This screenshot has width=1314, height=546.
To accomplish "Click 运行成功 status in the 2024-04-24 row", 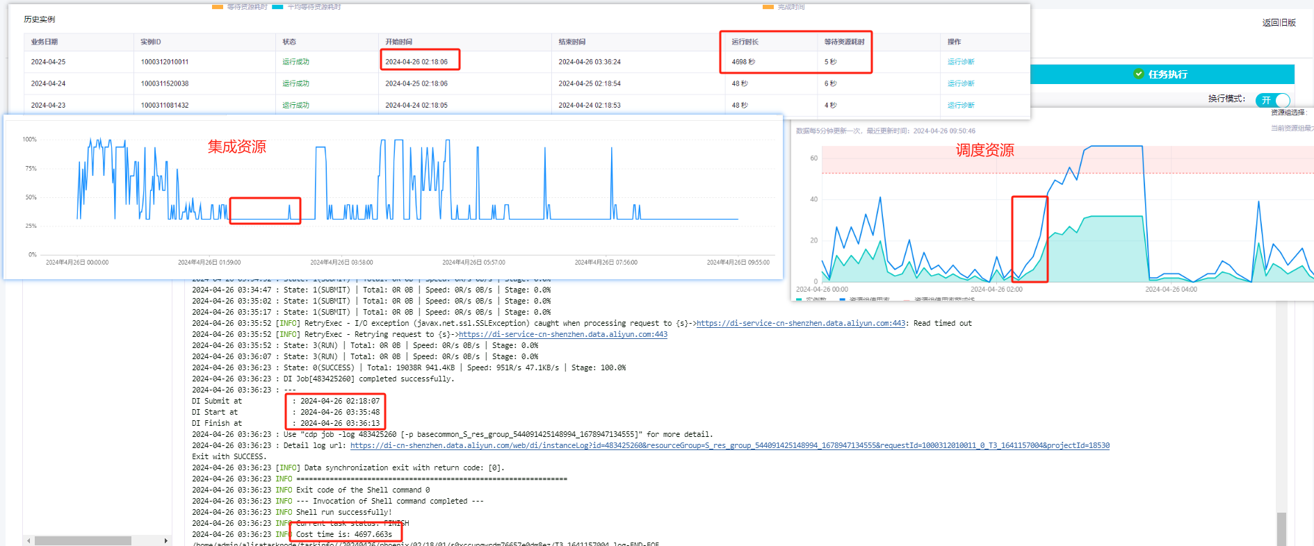I will click(x=295, y=83).
